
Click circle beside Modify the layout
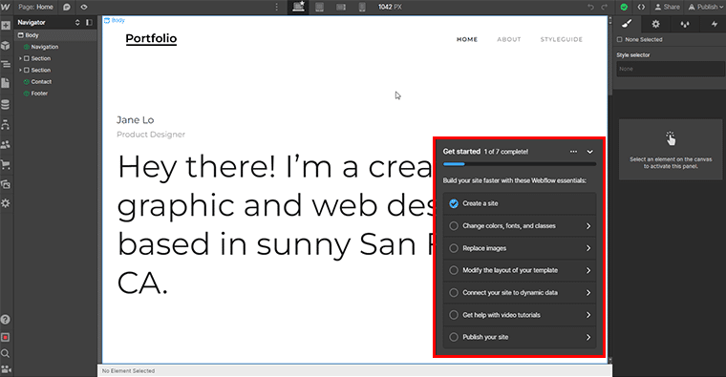click(454, 270)
